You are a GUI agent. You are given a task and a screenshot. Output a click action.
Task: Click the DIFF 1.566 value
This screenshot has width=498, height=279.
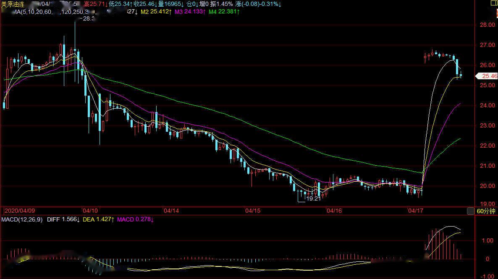[63, 219]
